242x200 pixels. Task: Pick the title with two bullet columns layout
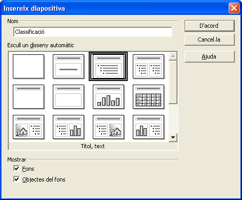148,67
